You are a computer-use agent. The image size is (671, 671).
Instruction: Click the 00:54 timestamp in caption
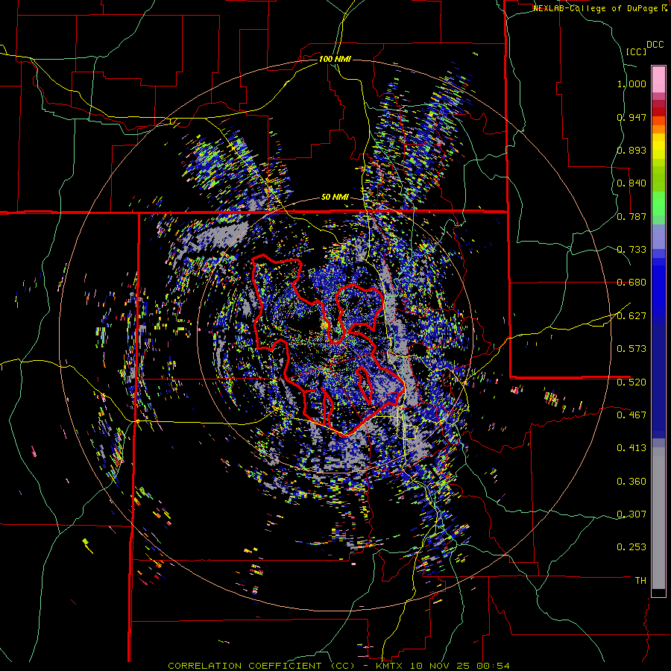[492, 666]
